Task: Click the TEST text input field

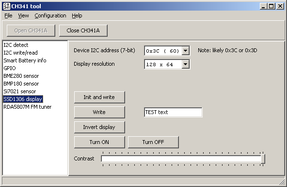Action: [173, 112]
